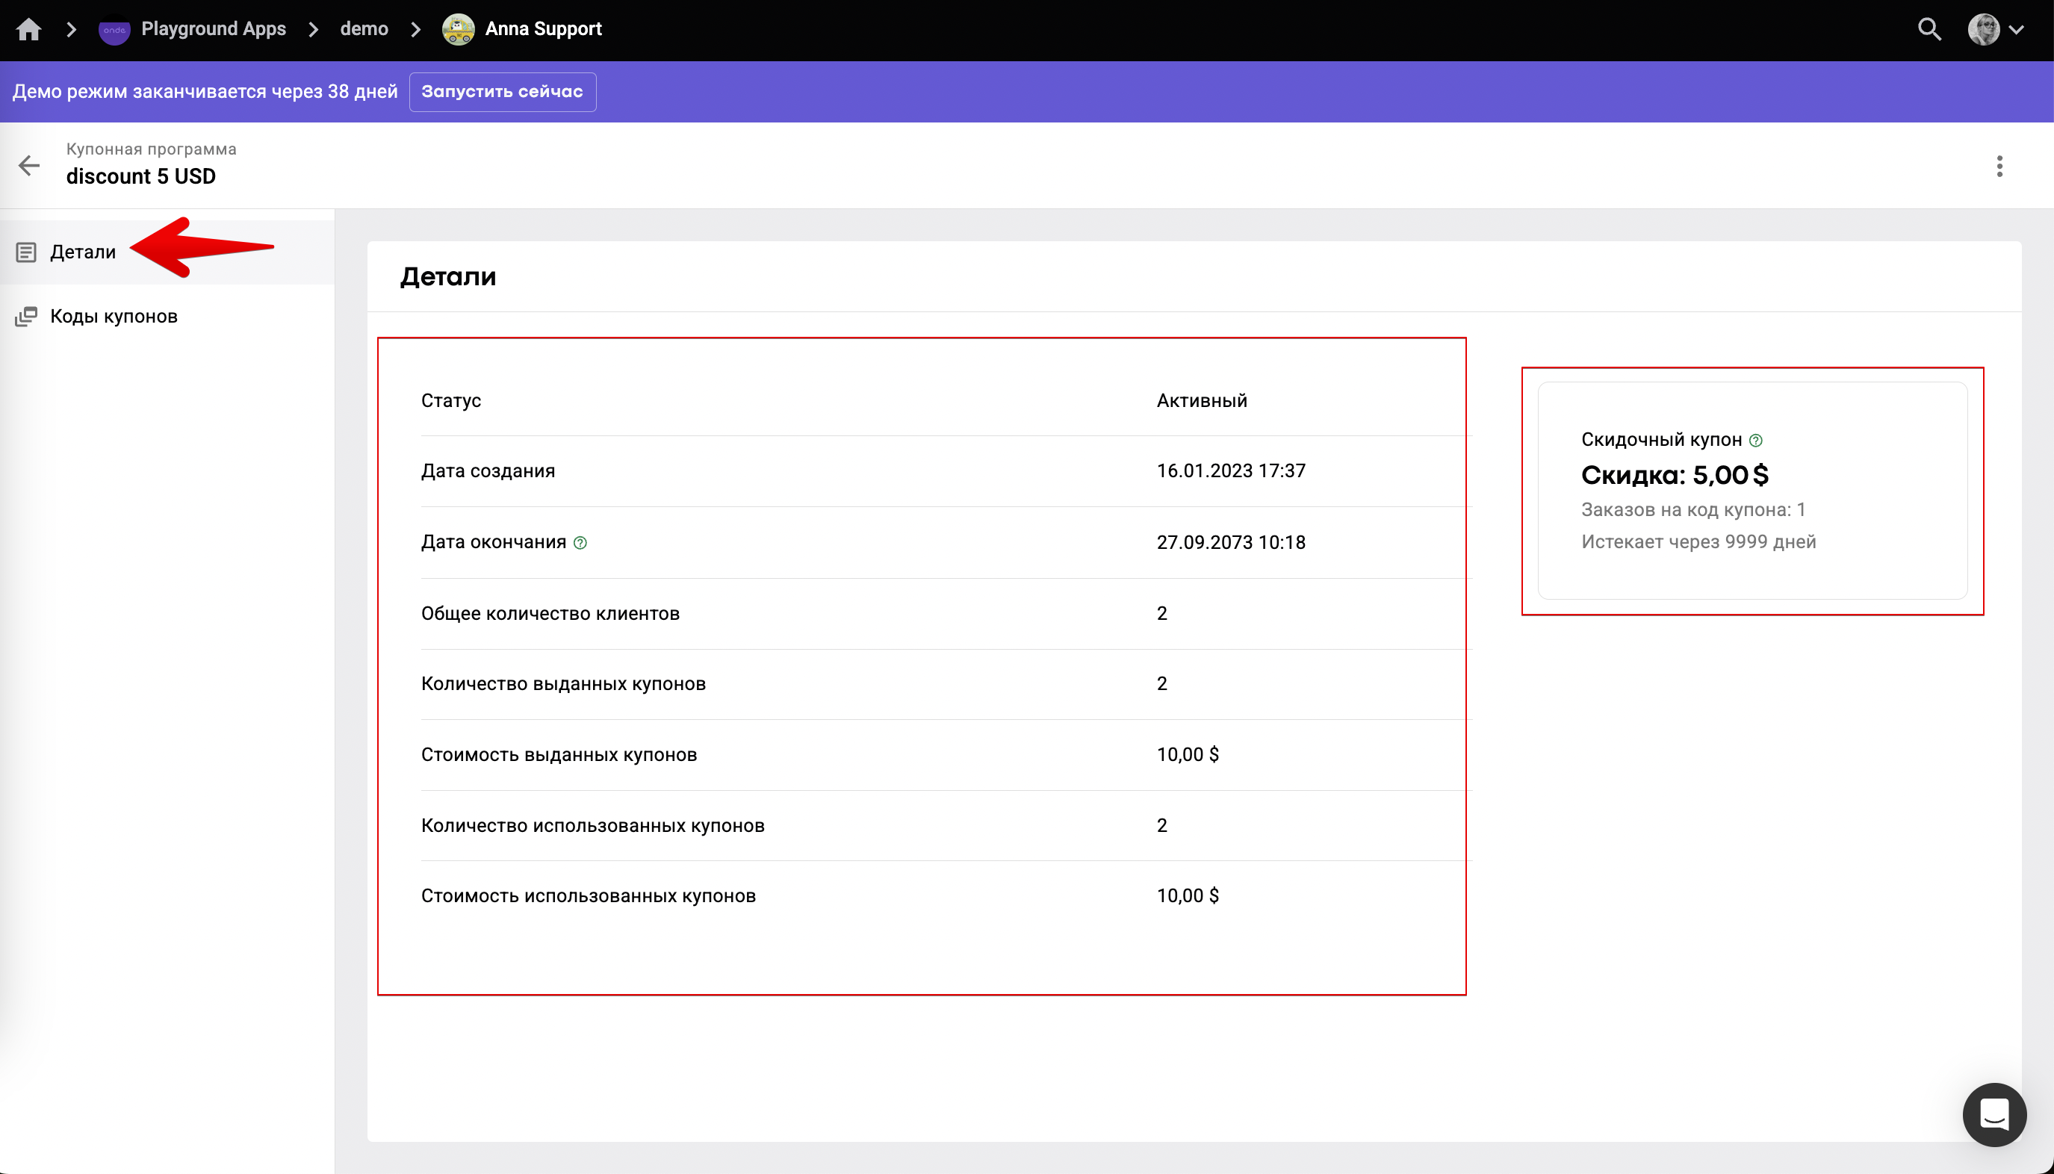The height and width of the screenshot is (1174, 2054).
Task: Select the Детали sidebar tab
Action: [82, 252]
